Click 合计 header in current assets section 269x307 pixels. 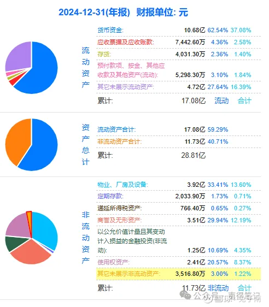pyautogui.click(x=244, y=101)
